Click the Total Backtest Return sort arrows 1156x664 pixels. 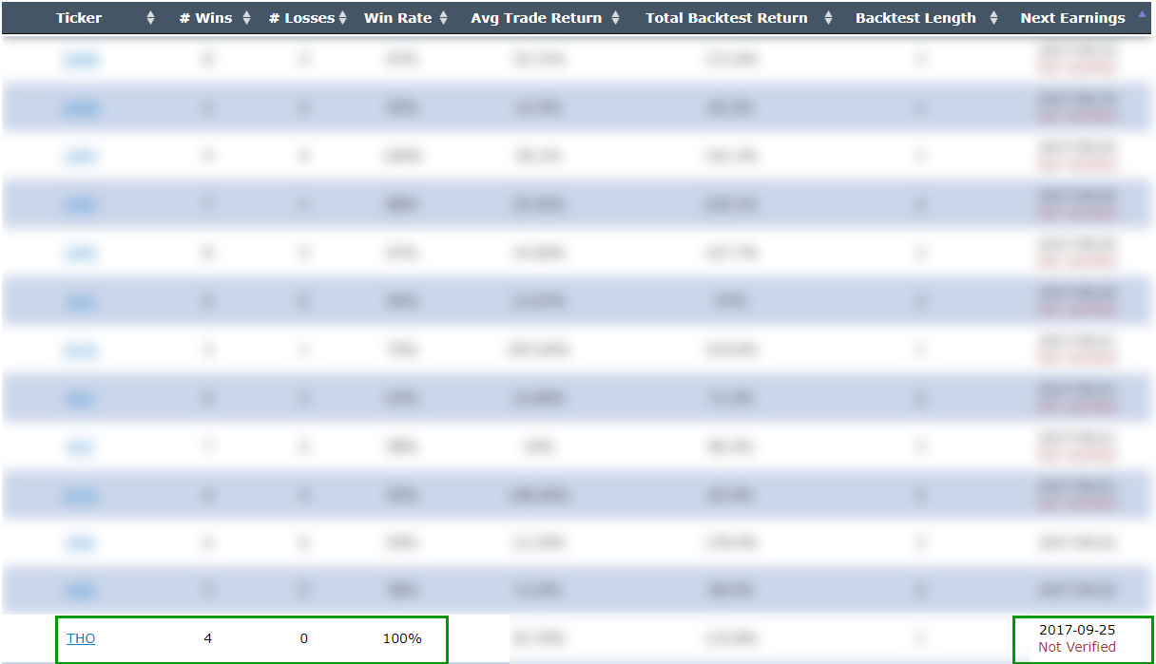[828, 18]
